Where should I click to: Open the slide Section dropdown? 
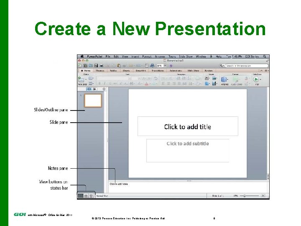91,84
